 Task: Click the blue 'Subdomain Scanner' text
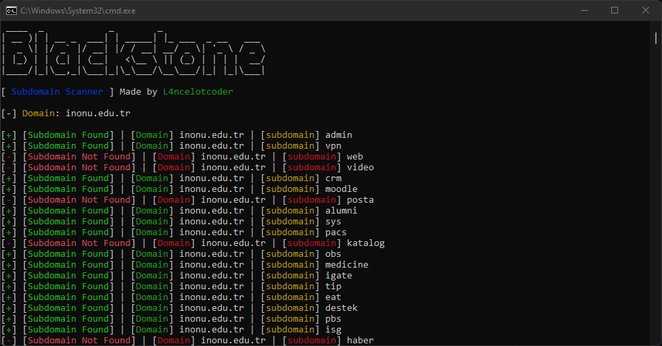(x=57, y=91)
